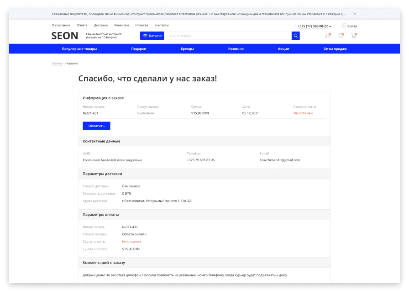Viewport: 409px width, 292px height.
Task: Open Оплата top link
Action: coord(82,25)
